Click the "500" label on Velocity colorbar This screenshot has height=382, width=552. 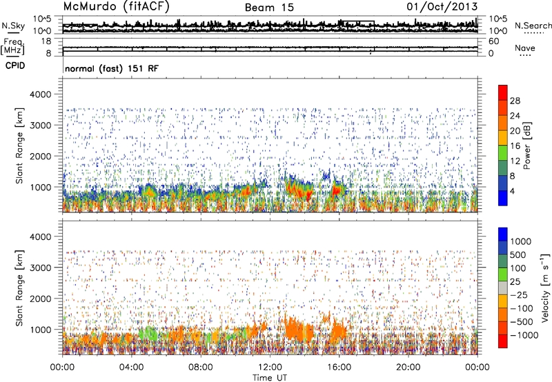(x=517, y=255)
